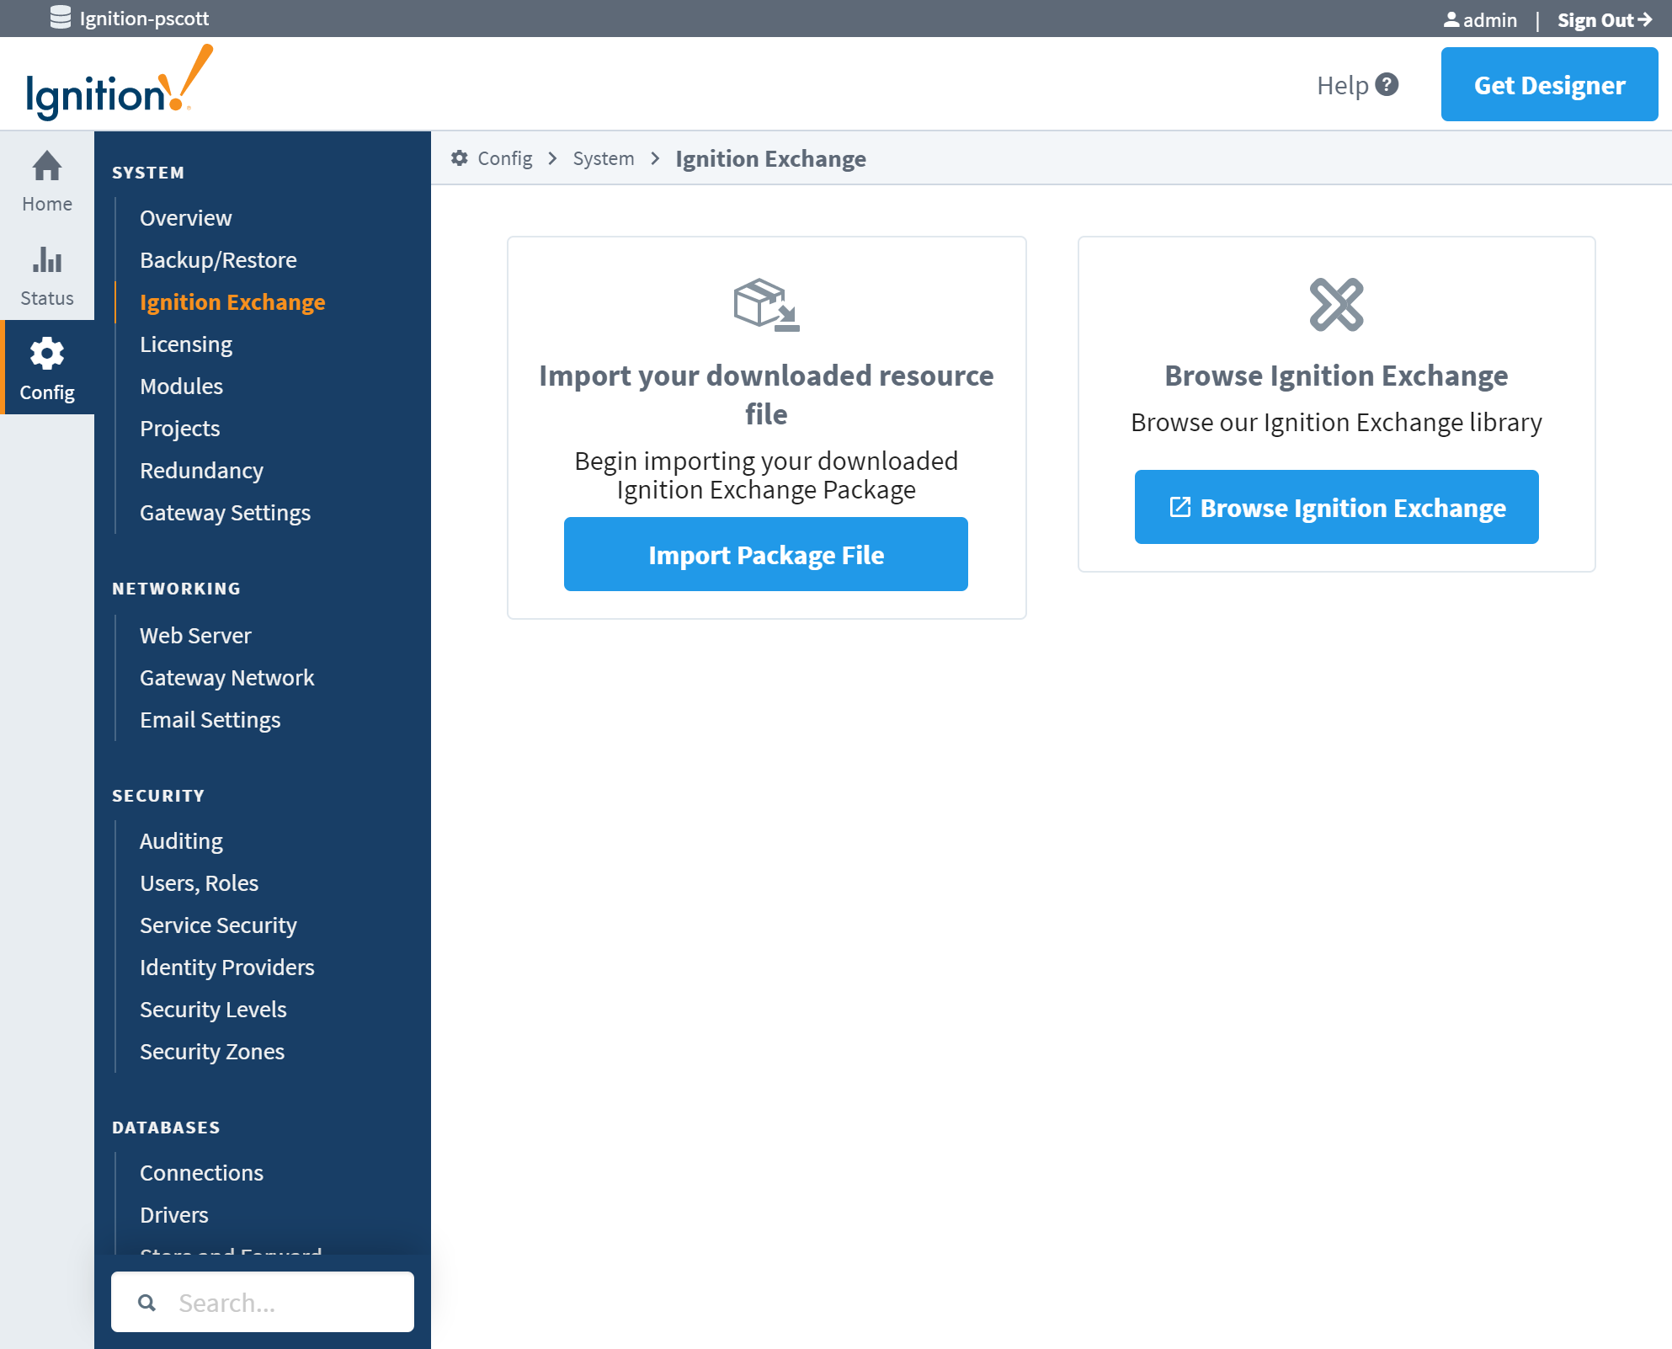Click the admin user icon
Viewport: 1672px width, 1349px height.
(x=1451, y=19)
